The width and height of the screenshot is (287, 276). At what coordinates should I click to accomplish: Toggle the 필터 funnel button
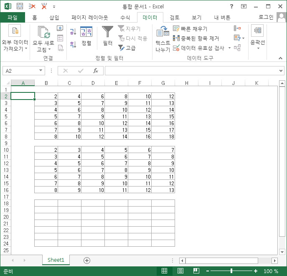click(x=107, y=36)
